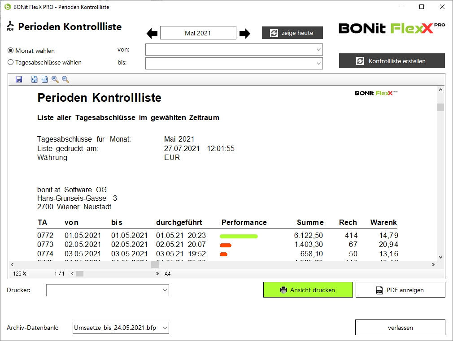The image size is (453, 341).
Task: Click the page navigation scrollbar thumb
Action: (79, 274)
